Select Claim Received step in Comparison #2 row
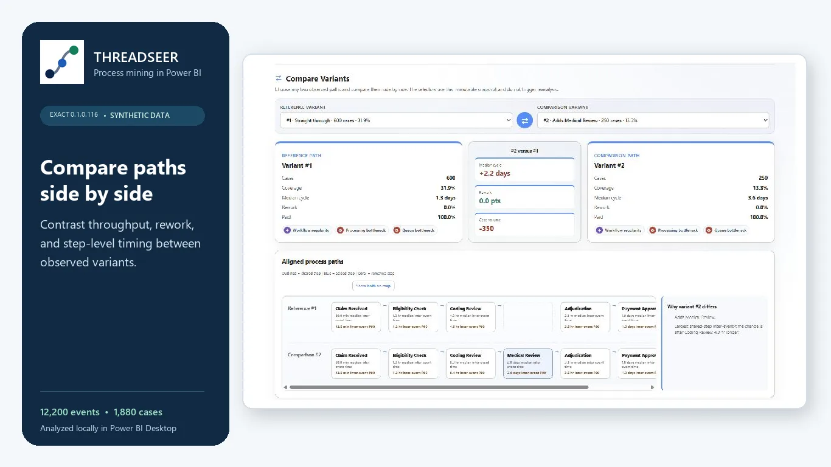Viewport: 831px width, 467px height. pyautogui.click(x=356, y=364)
